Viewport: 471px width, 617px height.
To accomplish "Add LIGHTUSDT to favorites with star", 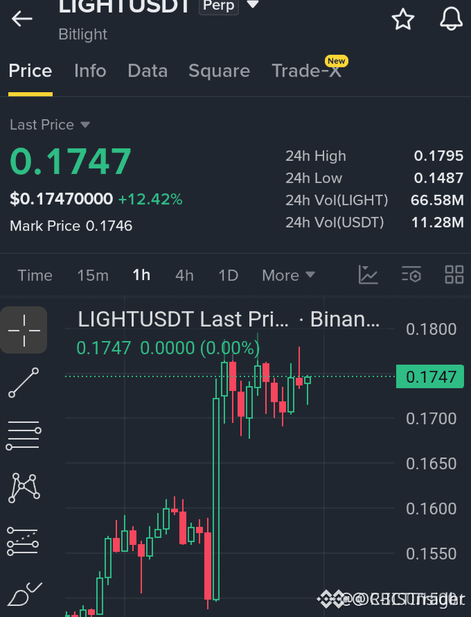I will (403, 19).
